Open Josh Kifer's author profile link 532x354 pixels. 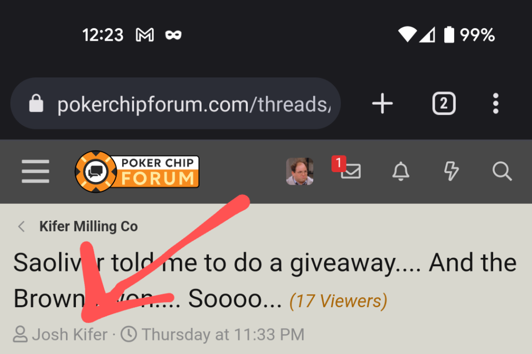(x=70, y=334)
